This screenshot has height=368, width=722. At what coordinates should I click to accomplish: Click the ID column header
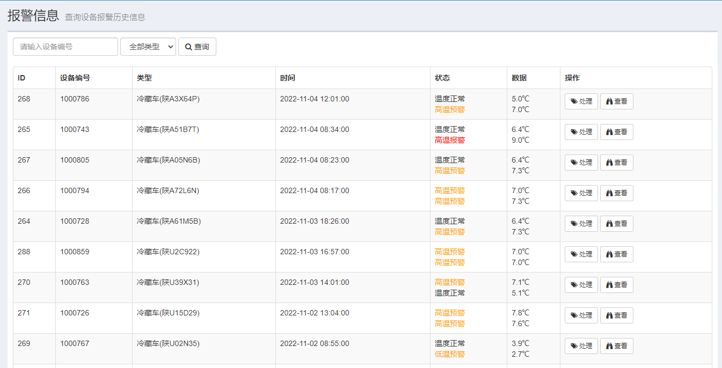21,78
